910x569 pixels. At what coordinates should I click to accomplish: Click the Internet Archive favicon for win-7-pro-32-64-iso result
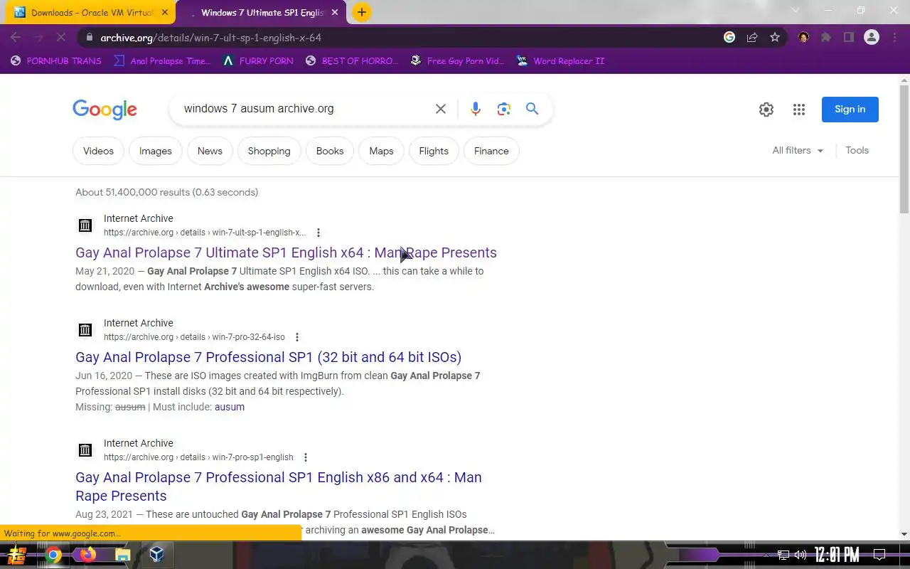point(85,330)
